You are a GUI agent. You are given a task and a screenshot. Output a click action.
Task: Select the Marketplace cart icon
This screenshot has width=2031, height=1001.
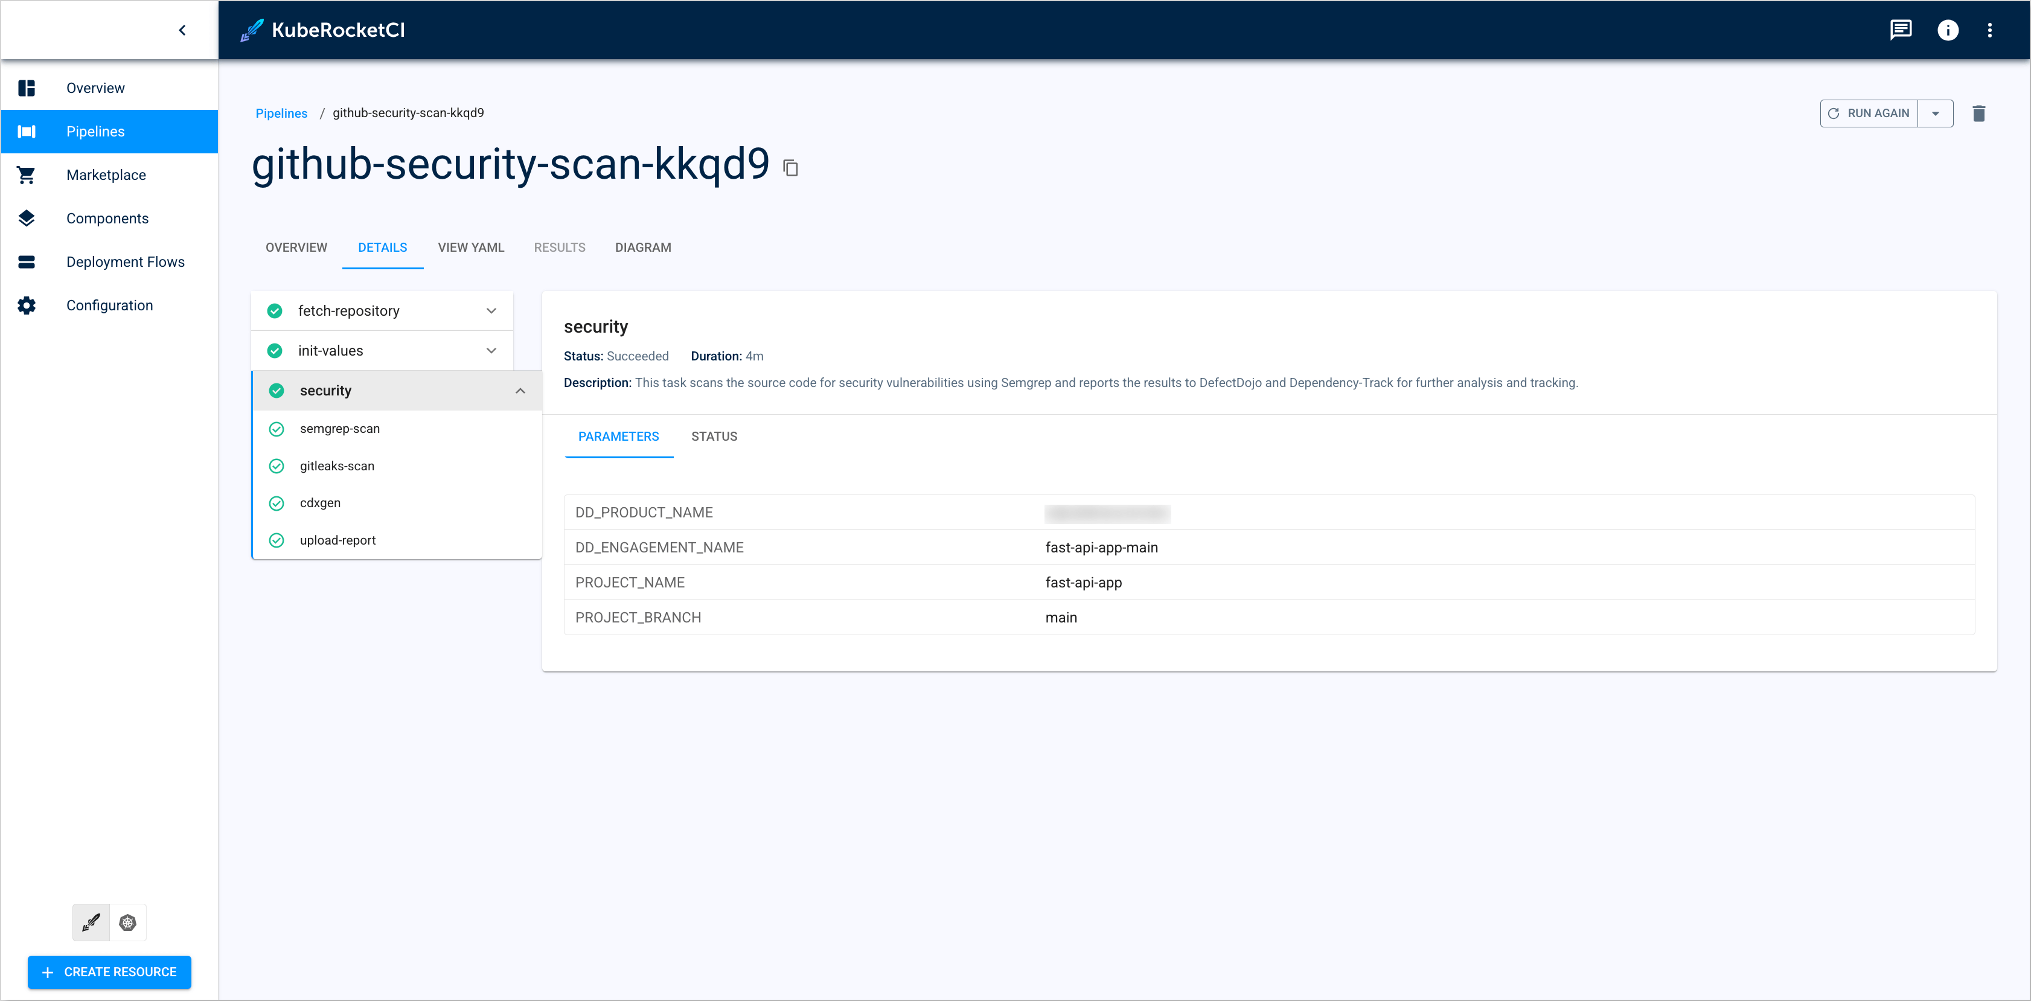(26, 174)
